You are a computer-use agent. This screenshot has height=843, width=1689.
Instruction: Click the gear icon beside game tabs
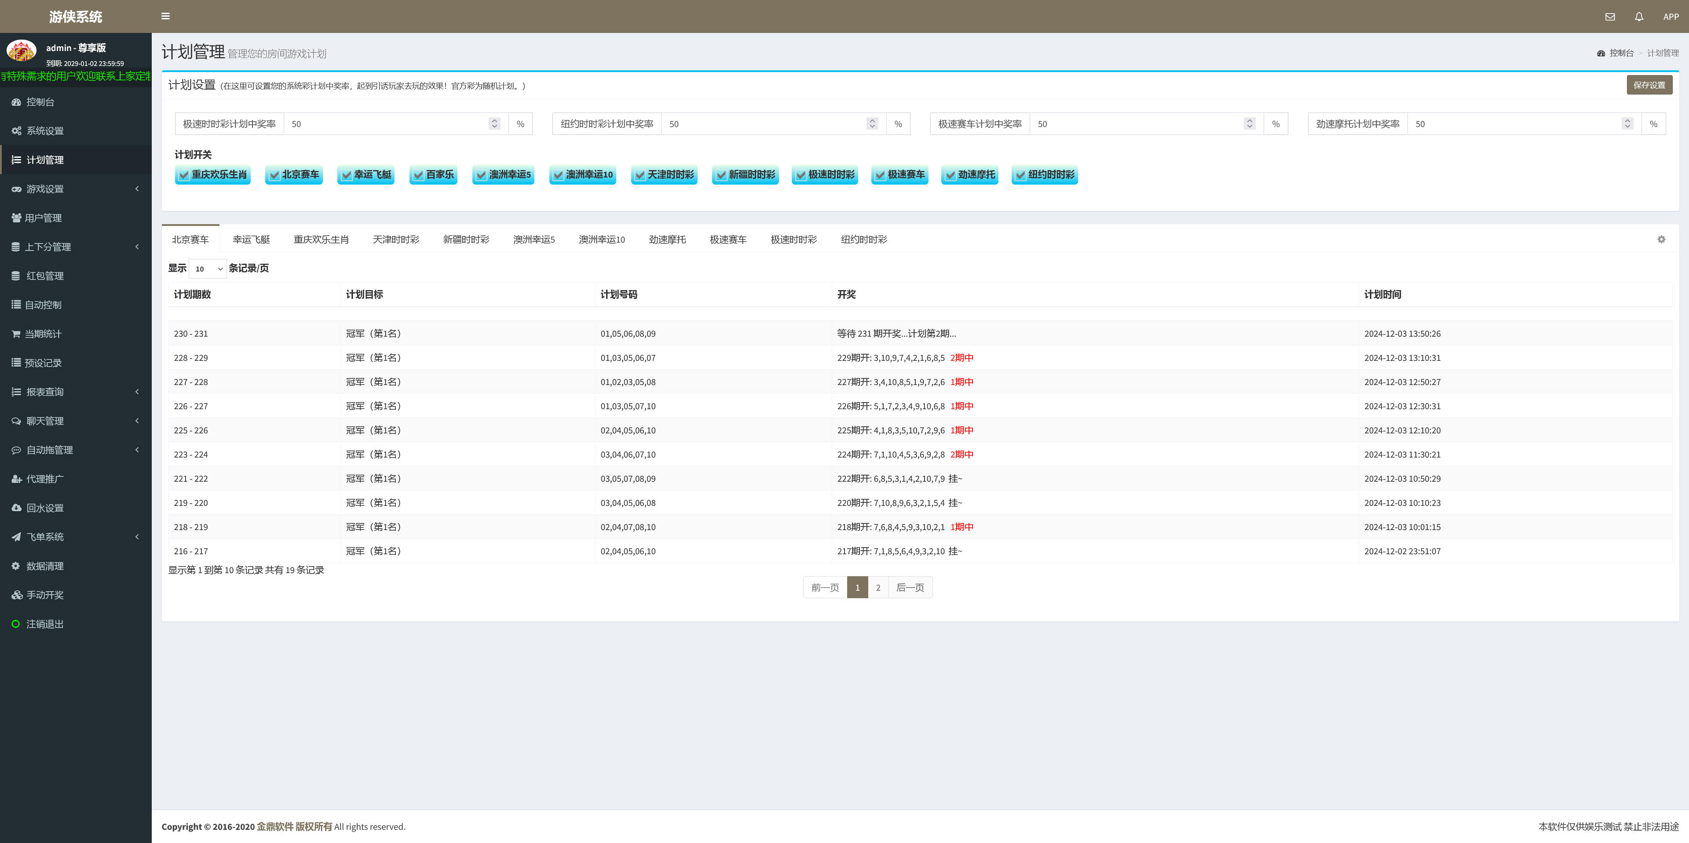click(1661, 240)
